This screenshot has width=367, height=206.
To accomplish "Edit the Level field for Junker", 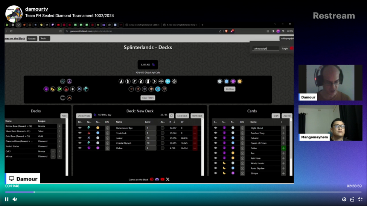I will (151, 138).
